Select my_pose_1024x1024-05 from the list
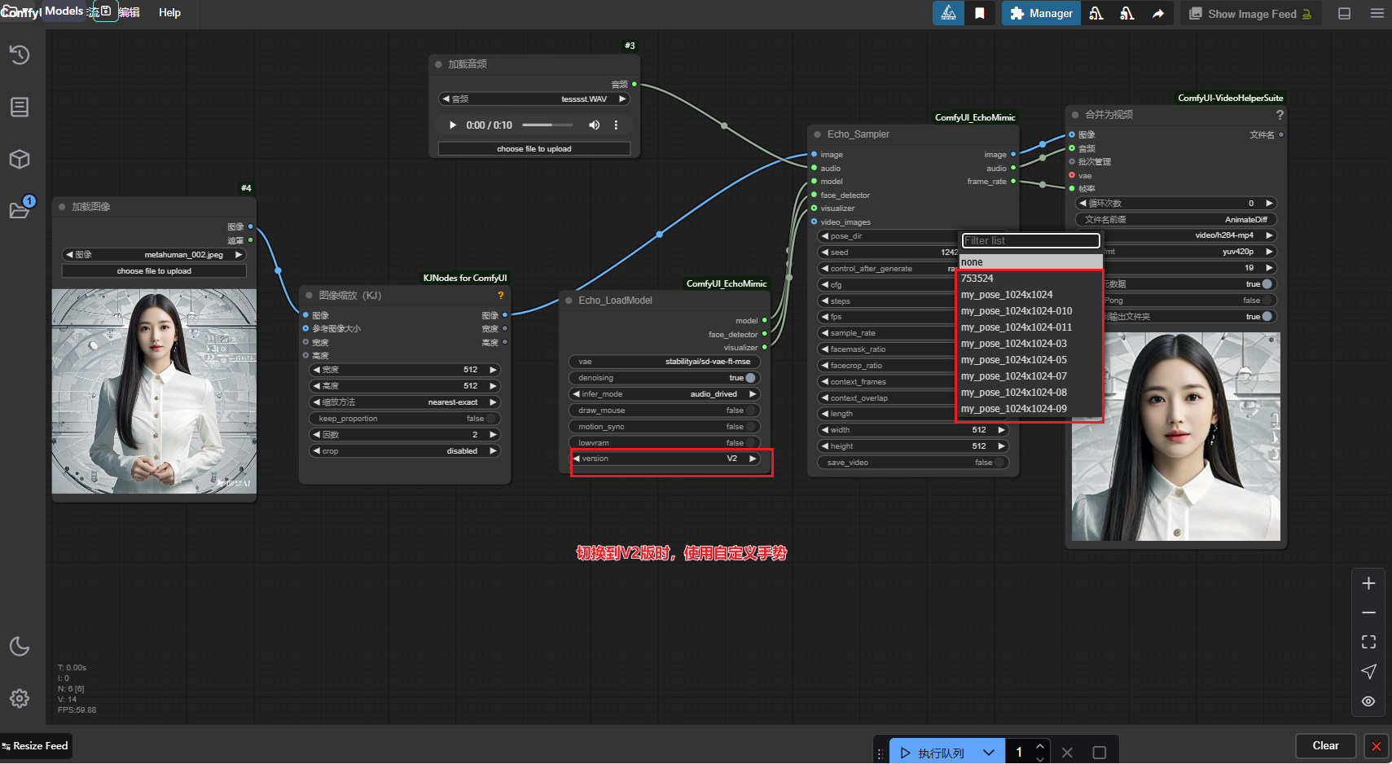1392x764 pixels. pos(1013,360)
